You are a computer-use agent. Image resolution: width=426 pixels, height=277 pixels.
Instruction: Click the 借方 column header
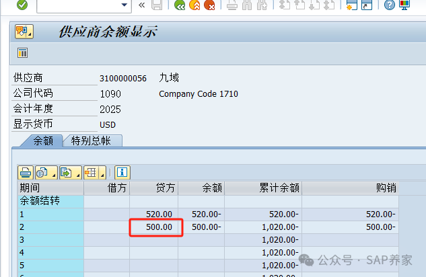[107, 188]
